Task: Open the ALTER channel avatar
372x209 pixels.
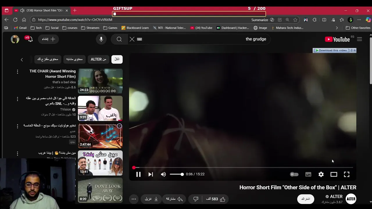Action: click(x=351, y=199)
